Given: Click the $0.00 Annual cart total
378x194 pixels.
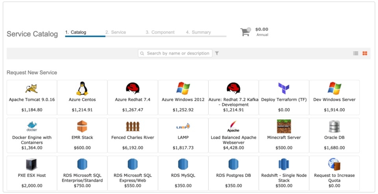Looking at the screenshot, I should pos(262,32).
